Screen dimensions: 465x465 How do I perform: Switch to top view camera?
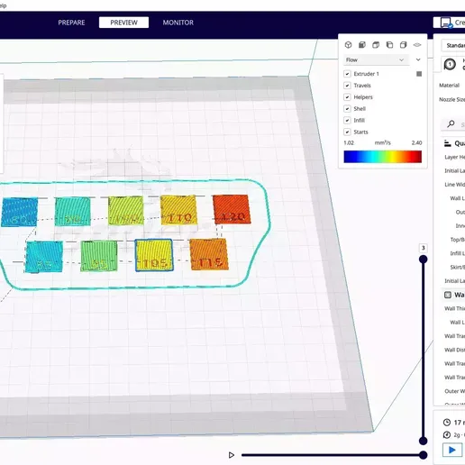(x=376, y=45)
